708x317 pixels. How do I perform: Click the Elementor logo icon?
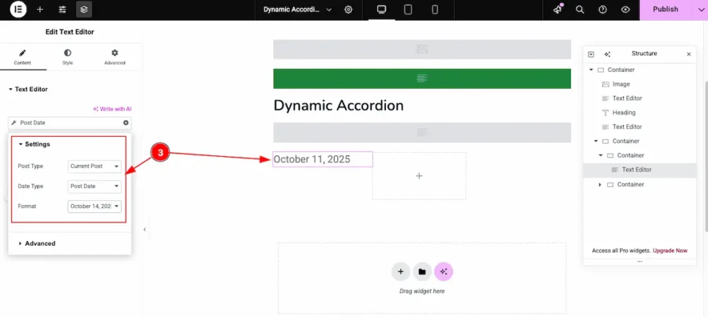point(18,10)
